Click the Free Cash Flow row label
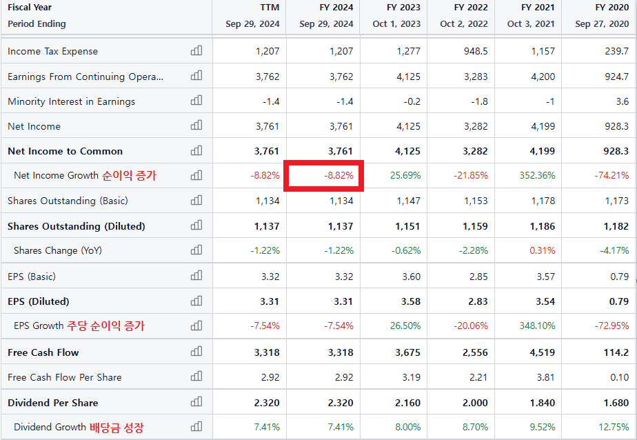The width and height of the screenshot is (637, 440). coord(43,352)
